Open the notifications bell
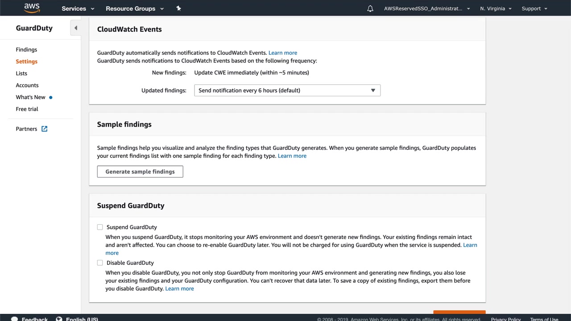This screenshot has height=321, width=571. coord(370,8)
